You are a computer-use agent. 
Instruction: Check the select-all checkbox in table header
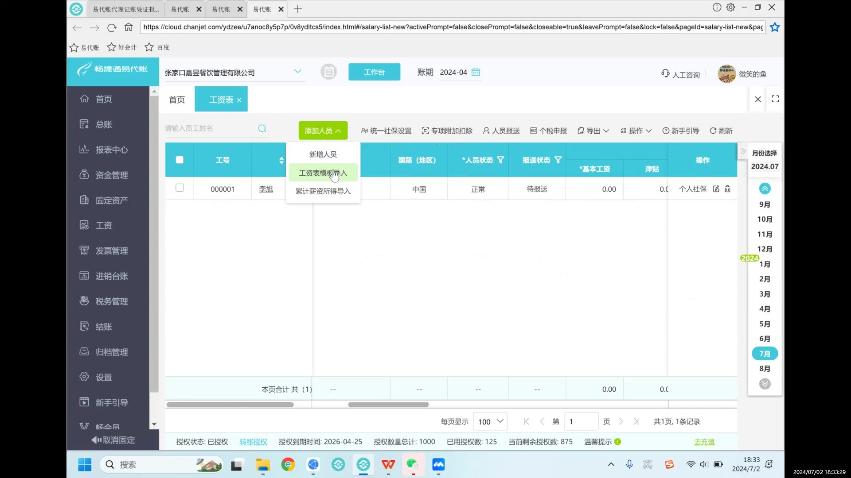pos(179,160)
